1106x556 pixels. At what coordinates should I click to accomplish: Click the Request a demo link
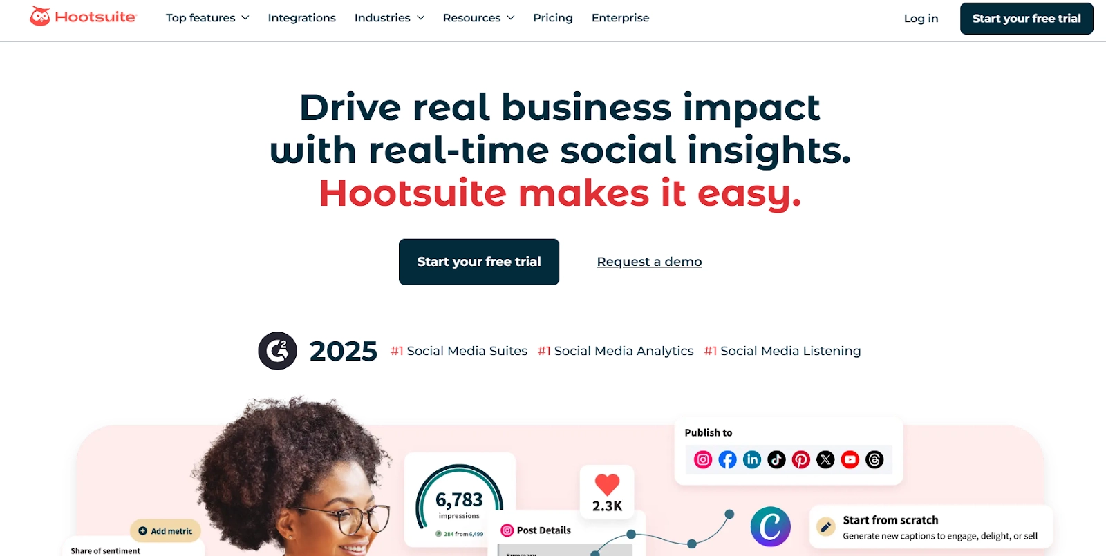pos(650,262)
